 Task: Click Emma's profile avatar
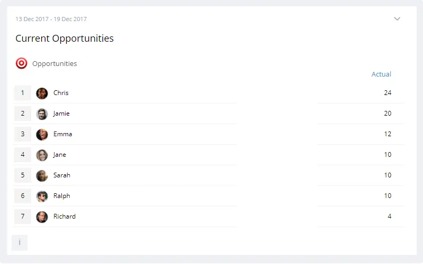click(x=42, y=135)
